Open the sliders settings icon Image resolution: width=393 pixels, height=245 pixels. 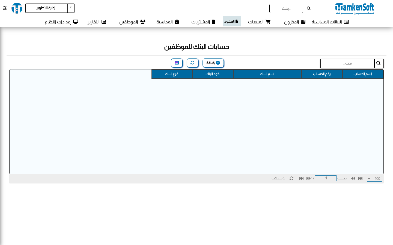(5, 8)
